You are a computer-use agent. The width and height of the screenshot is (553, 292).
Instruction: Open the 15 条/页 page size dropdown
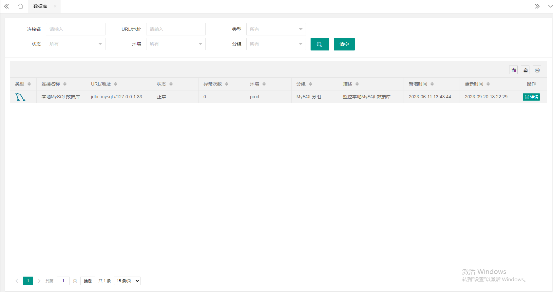[127, 281]
